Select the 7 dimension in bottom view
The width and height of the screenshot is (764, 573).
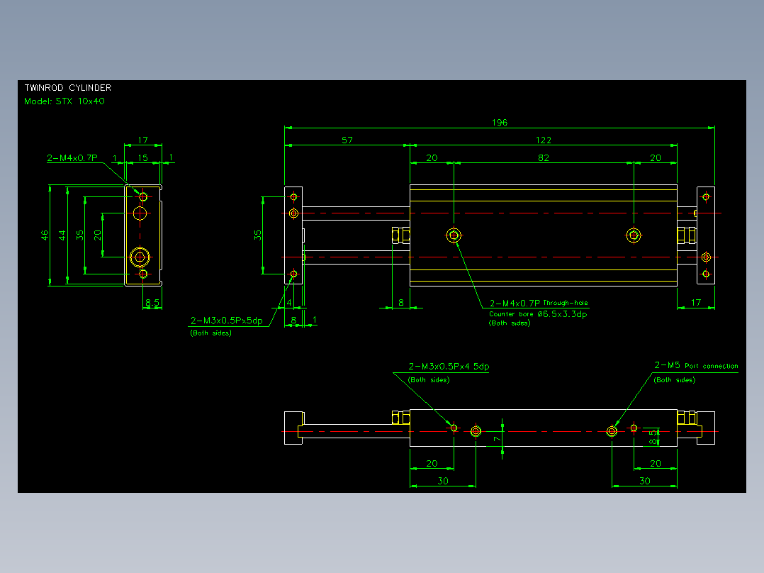point(497,439)
